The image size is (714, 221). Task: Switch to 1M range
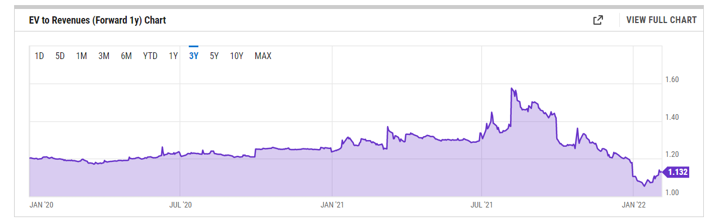pos(81,56)
